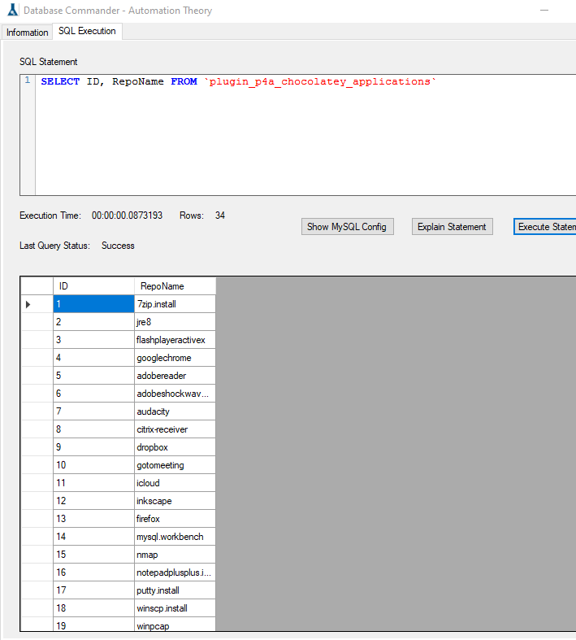Select the mysql.workbench cell
The width and height of the screenshot is (576, 640).
(175, 537)
